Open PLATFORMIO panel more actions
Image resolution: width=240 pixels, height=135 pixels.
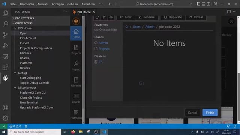tap(65, 12)
